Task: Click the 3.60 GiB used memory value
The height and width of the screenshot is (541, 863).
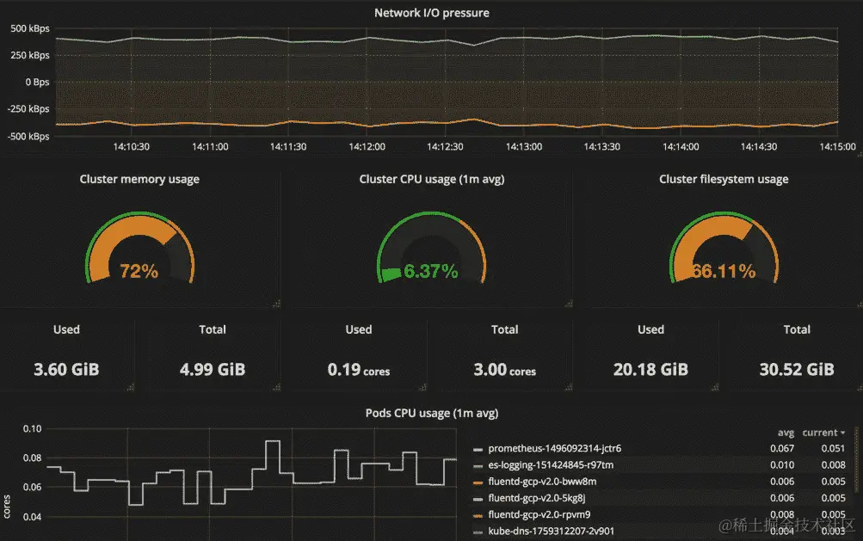Action: (x=66, y=369)
